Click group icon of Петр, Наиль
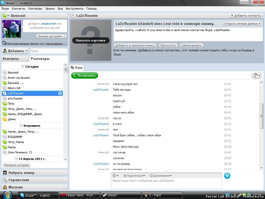The image size is (265, 199). click(5, 142)
